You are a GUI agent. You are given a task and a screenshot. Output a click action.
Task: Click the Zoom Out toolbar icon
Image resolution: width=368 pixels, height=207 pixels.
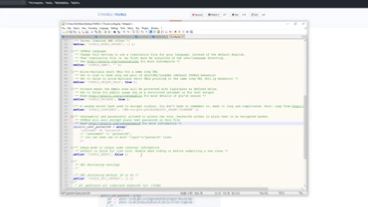(x=129, y=32)
